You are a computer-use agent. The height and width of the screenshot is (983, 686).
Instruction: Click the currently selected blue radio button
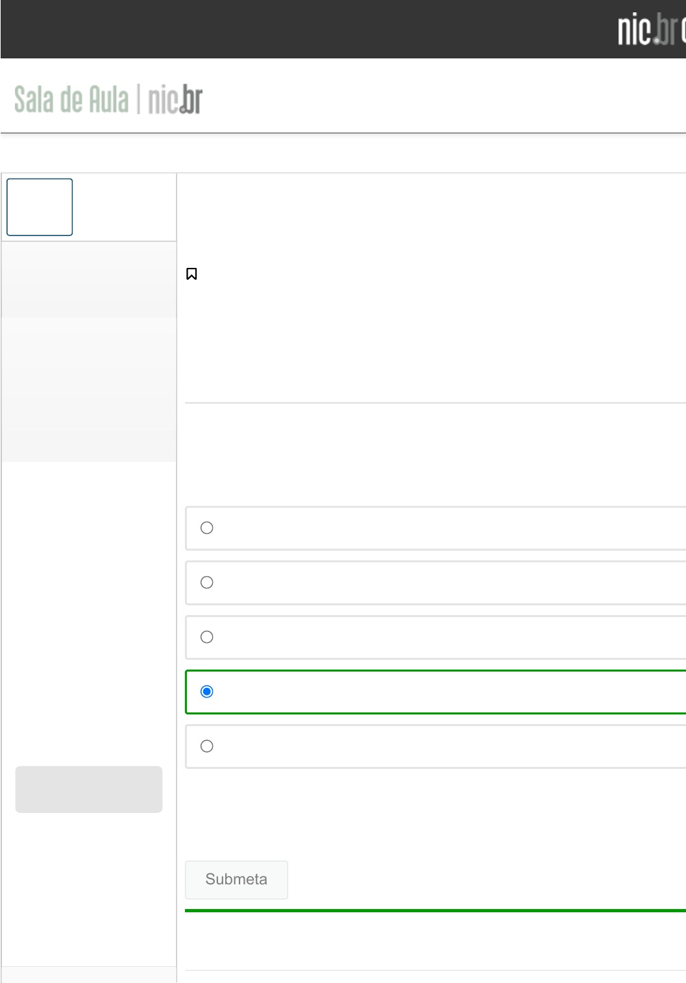coord(207,692)
